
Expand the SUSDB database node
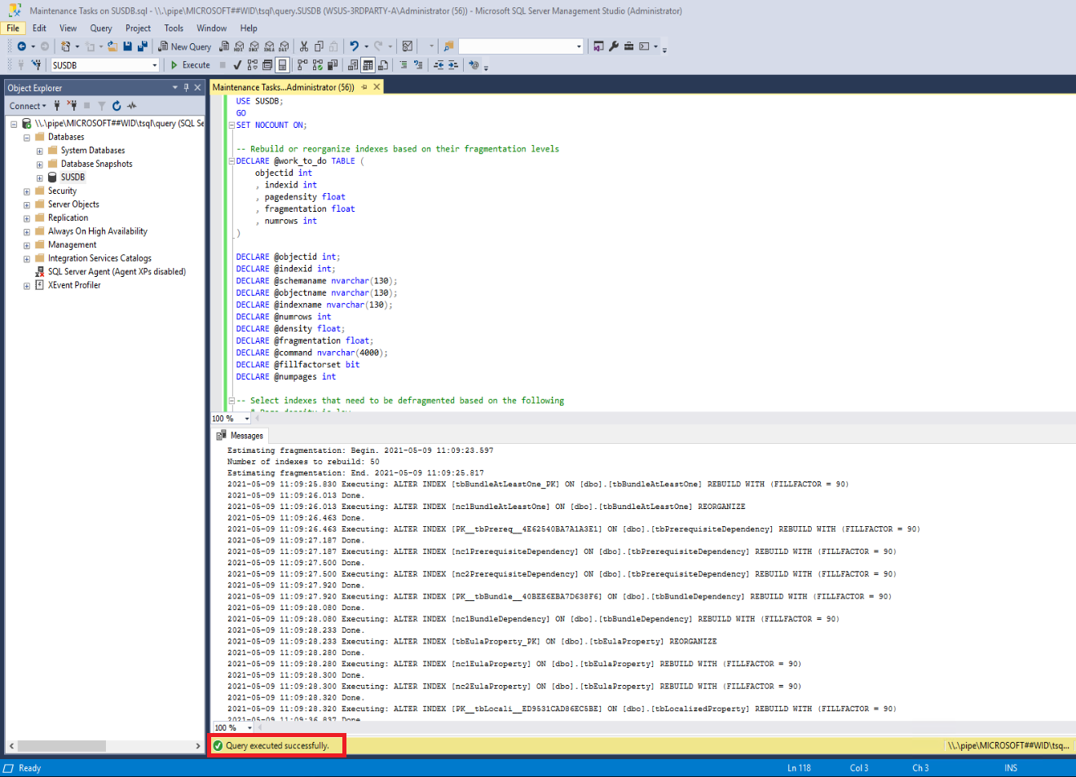(x=39, y=178)
